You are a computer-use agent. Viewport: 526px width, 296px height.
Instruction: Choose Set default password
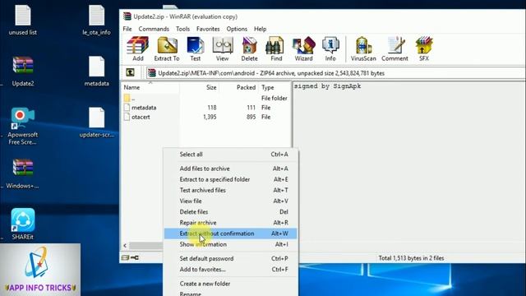coord(230,258)
